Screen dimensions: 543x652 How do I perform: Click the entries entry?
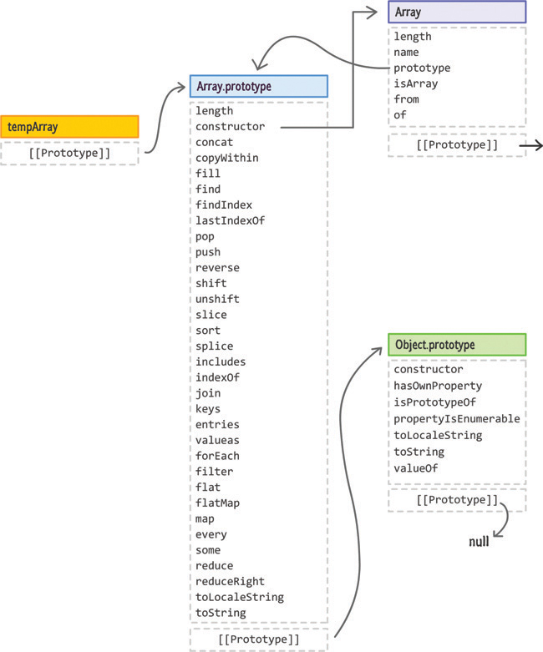tap(217, 425)
